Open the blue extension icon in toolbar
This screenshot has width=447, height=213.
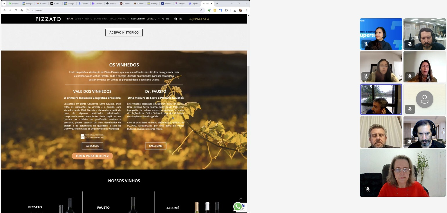pos(220,10)
